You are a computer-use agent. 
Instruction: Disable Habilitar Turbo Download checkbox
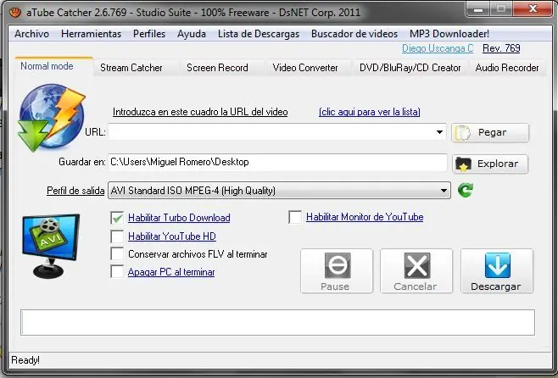(x=117, y=218)
